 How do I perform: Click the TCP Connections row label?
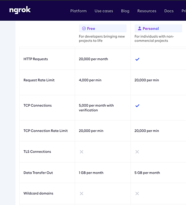(x=37, y=105)
